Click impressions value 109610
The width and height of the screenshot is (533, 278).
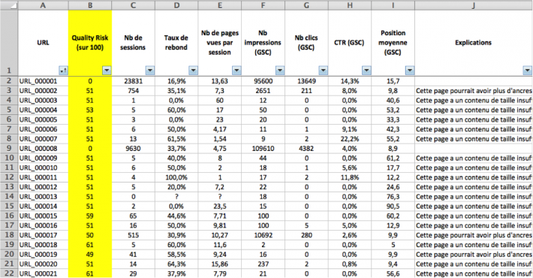(263, 148)
